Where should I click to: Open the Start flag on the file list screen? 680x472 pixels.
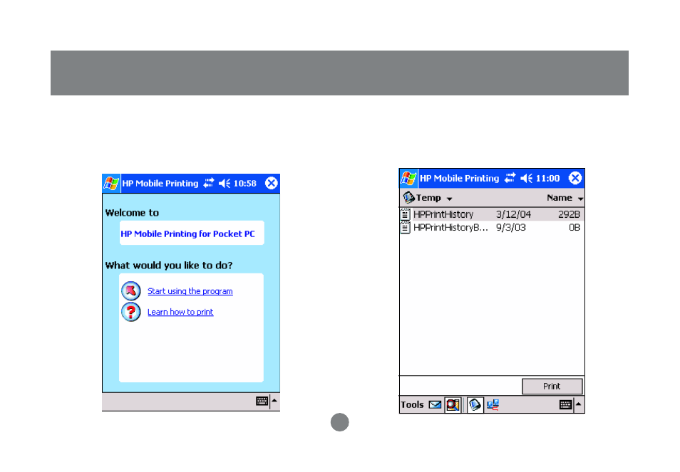(408, 178)
